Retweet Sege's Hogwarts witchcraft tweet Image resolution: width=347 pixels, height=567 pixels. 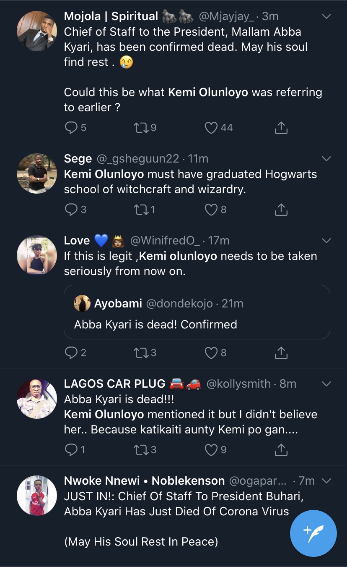pyautogui.click(x=140, y=209)
